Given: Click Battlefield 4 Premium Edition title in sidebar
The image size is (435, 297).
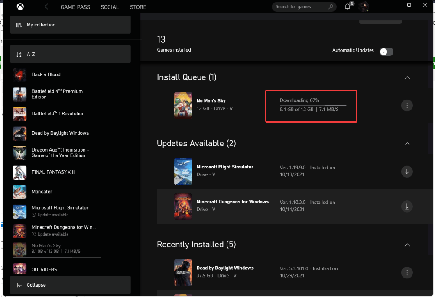Looking at the screenshot, I should (x=57, y=94).
